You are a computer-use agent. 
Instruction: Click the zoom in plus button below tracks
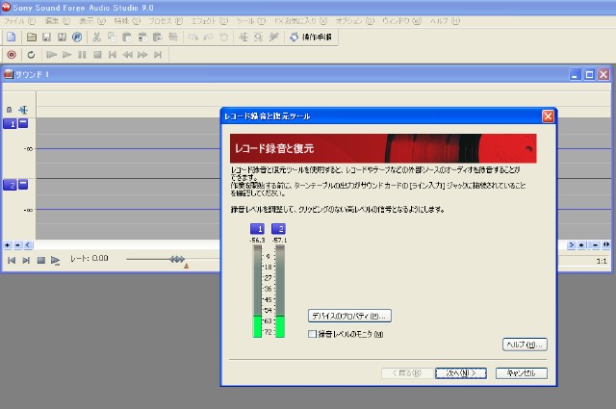[7, 244]
